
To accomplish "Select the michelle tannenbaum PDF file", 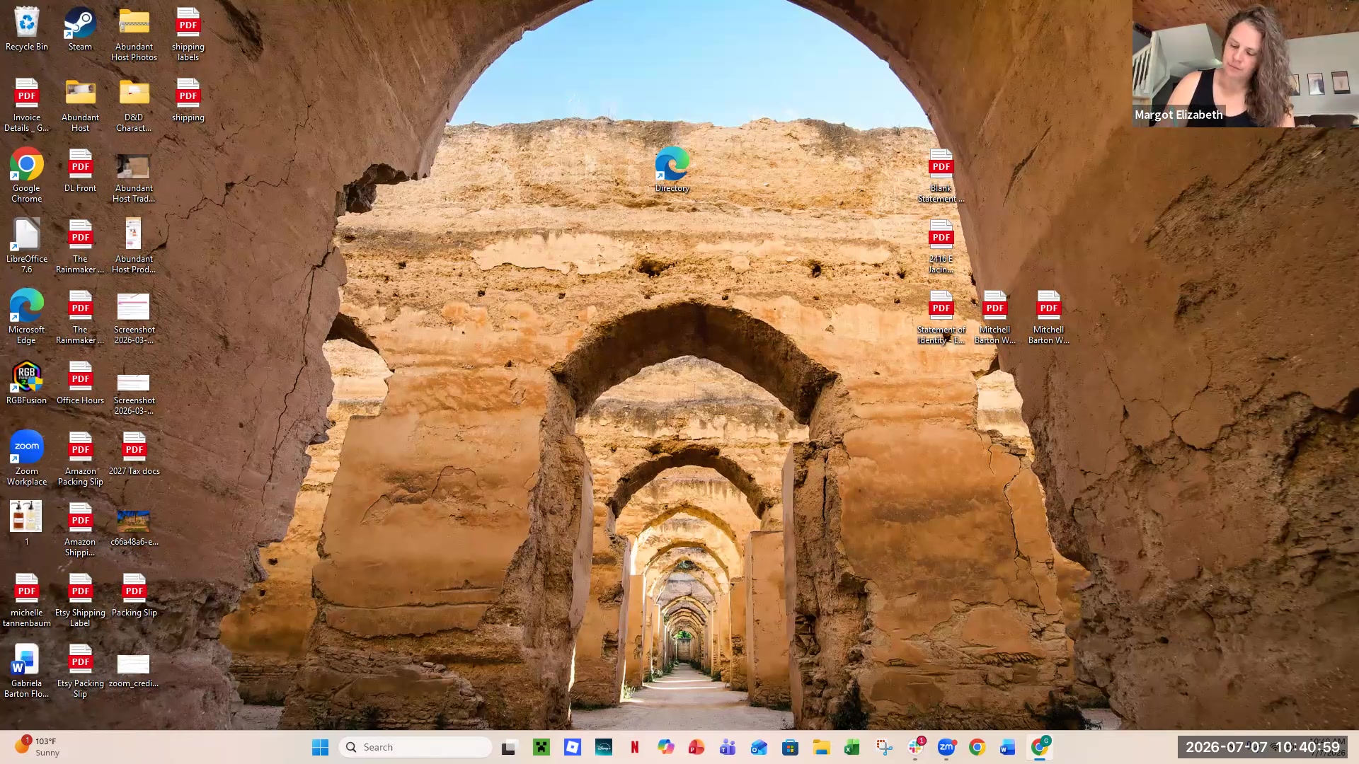I will pos(27,601).
